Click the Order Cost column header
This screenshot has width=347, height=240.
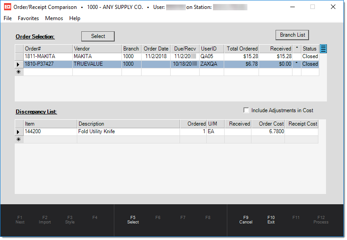click(268, 124)
